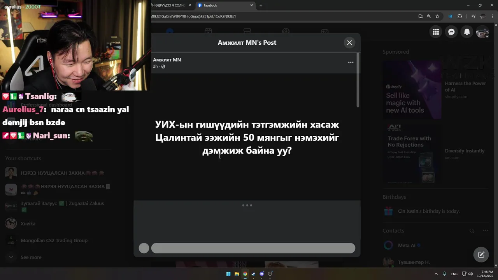
Task: Open Chrome media controls icon
Action: [x=473, y=16]
